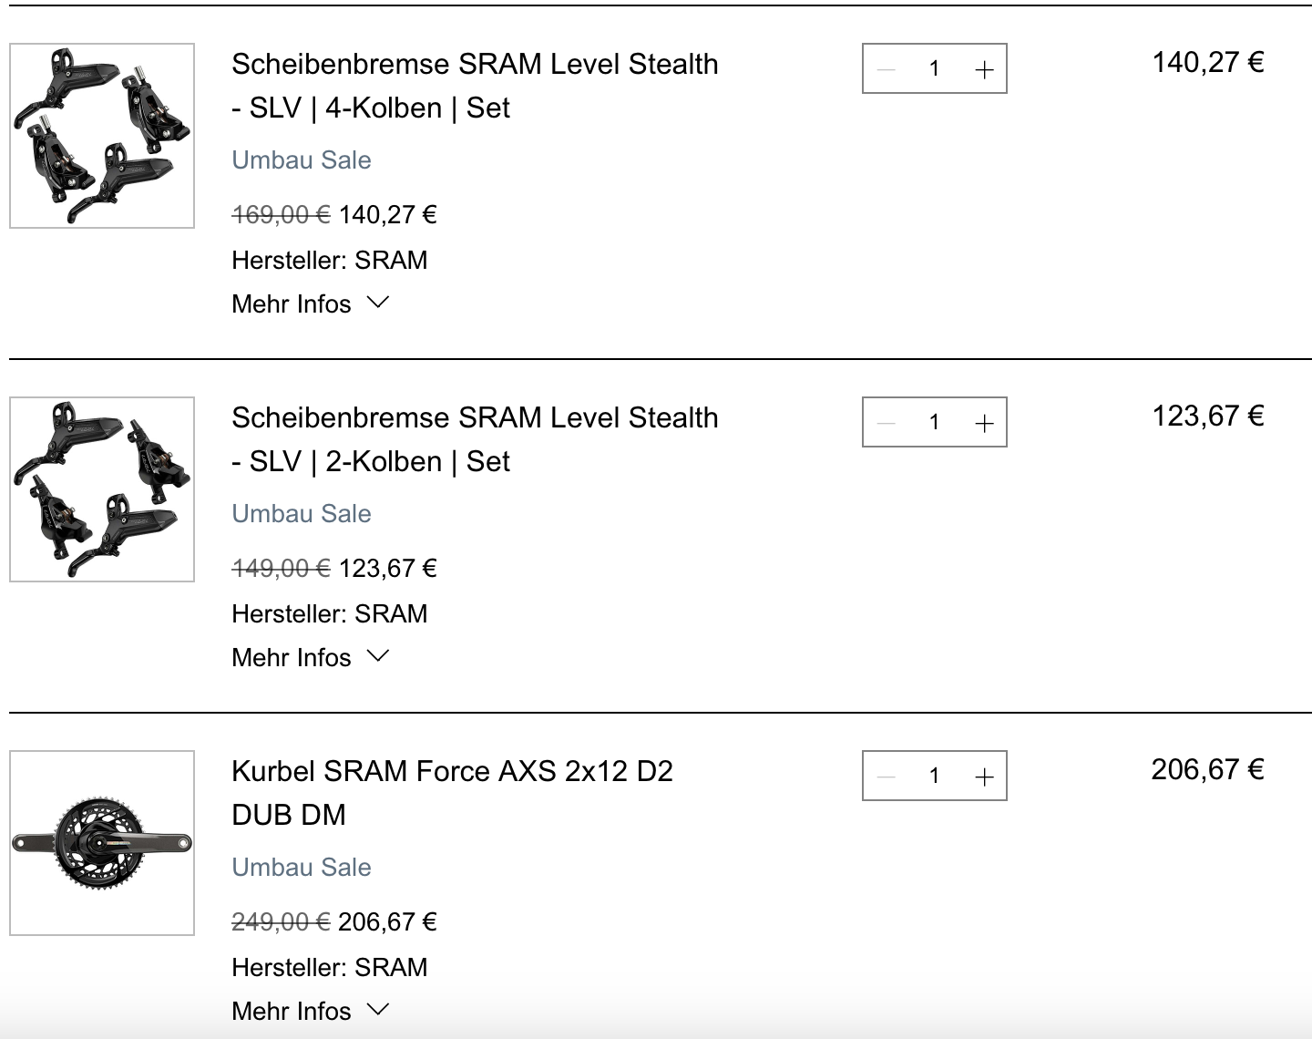The image size is (1312, 1039).
Task: Open 2-Kolben brake set product thumbnail
Action: [x=102, y=489]
